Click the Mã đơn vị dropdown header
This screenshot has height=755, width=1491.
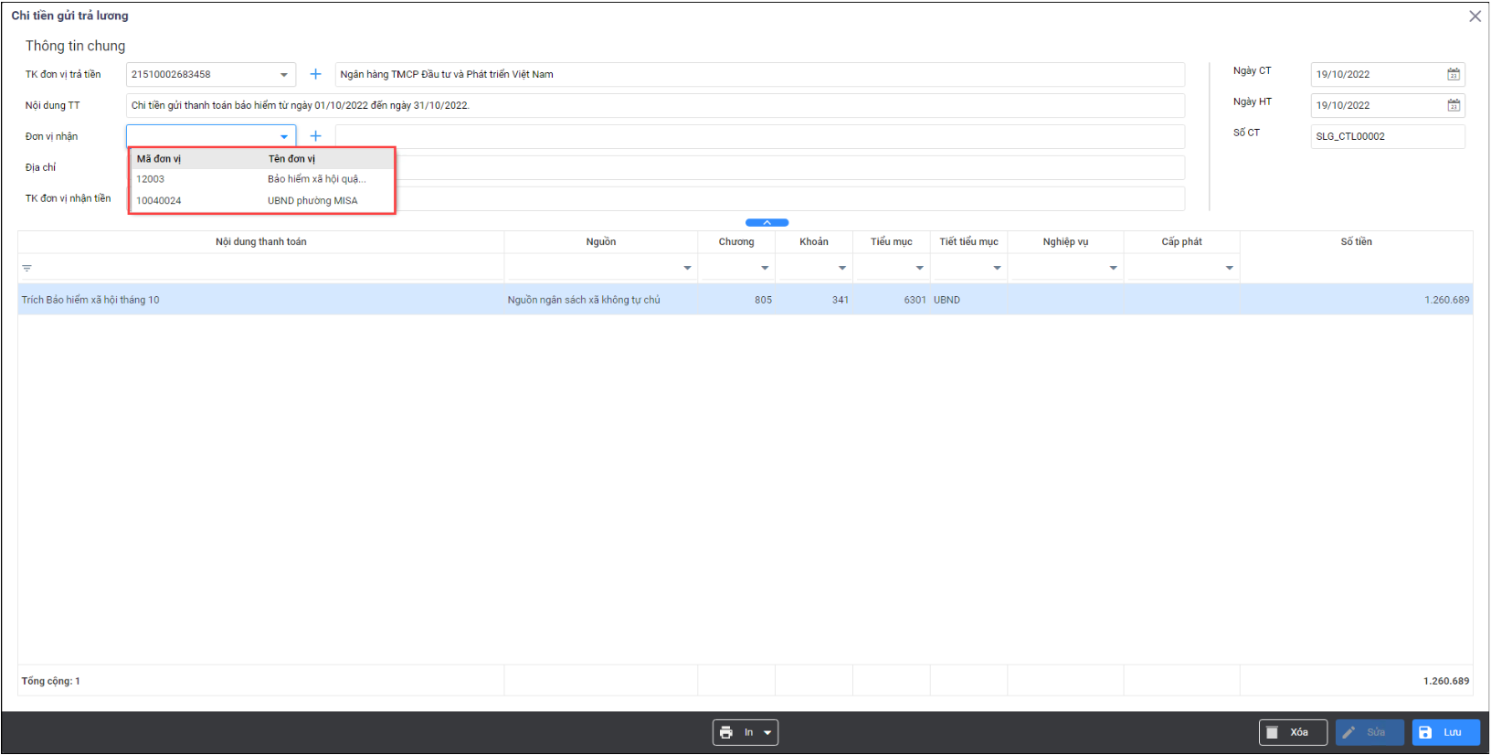pos(159,159)
